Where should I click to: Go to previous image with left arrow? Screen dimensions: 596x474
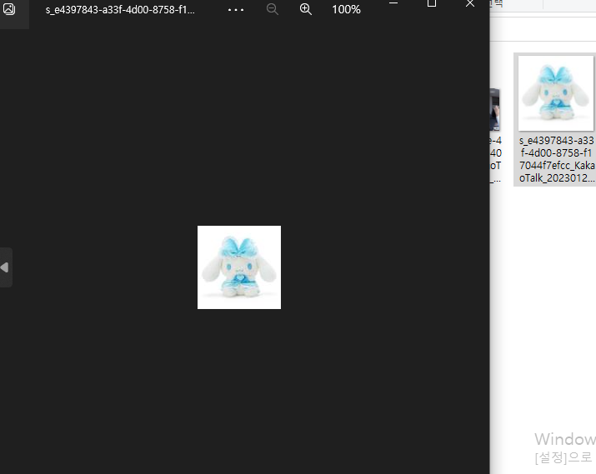pyautogui.click(x=5, y=267)
